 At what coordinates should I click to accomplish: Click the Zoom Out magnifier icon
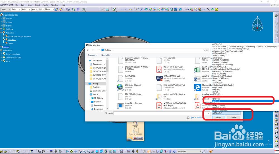point(88,151)
